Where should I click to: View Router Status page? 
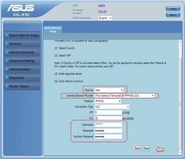tap(22, 86)
